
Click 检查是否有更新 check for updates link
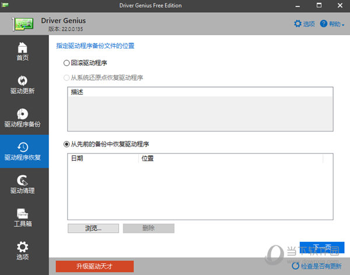317,266
